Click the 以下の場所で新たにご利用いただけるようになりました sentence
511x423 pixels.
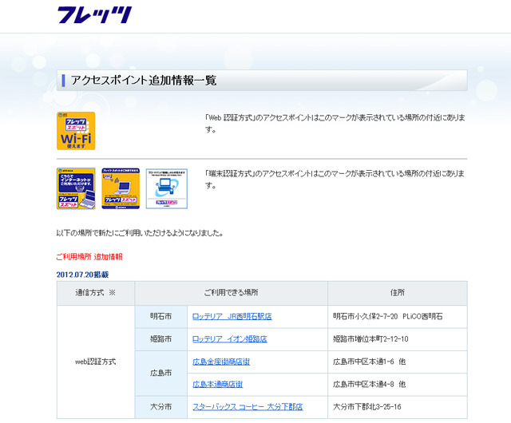[x=140, y=233]
